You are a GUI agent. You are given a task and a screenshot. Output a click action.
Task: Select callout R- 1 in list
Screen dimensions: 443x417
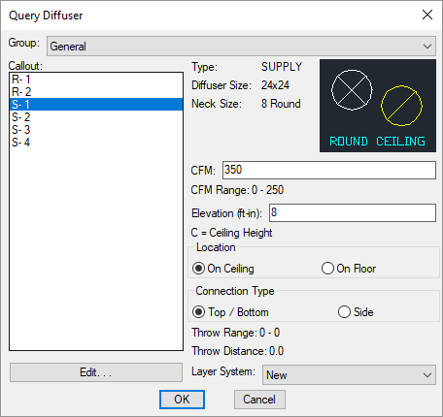coord(96,80)
